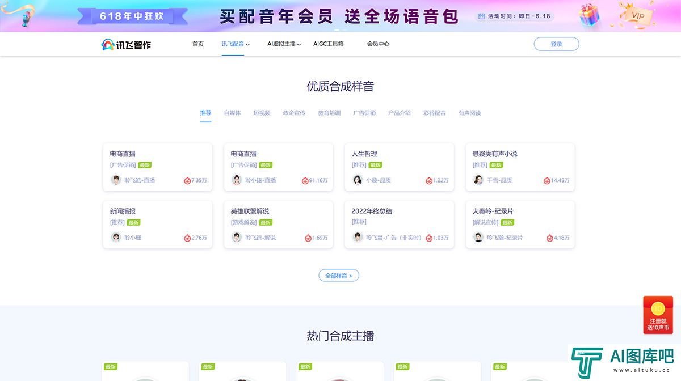Click avatar of 聆小珊
This screenshot has height=381, width=681.
point(116,237)
